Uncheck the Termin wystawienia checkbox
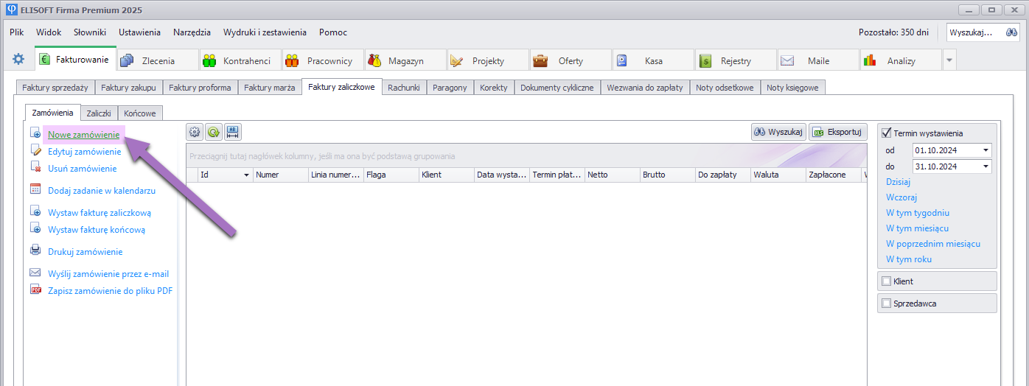The width and height of the screenshot is (1029, 386). click(887, 133)
